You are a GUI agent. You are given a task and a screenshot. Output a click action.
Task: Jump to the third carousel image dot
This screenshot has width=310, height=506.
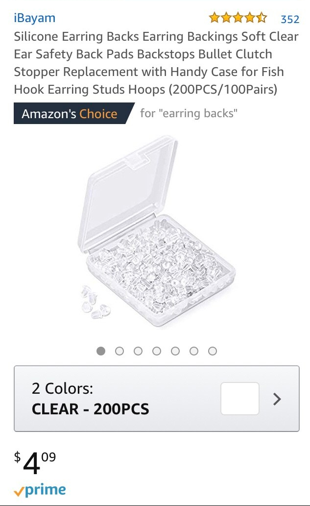click(x=138, y=351)
